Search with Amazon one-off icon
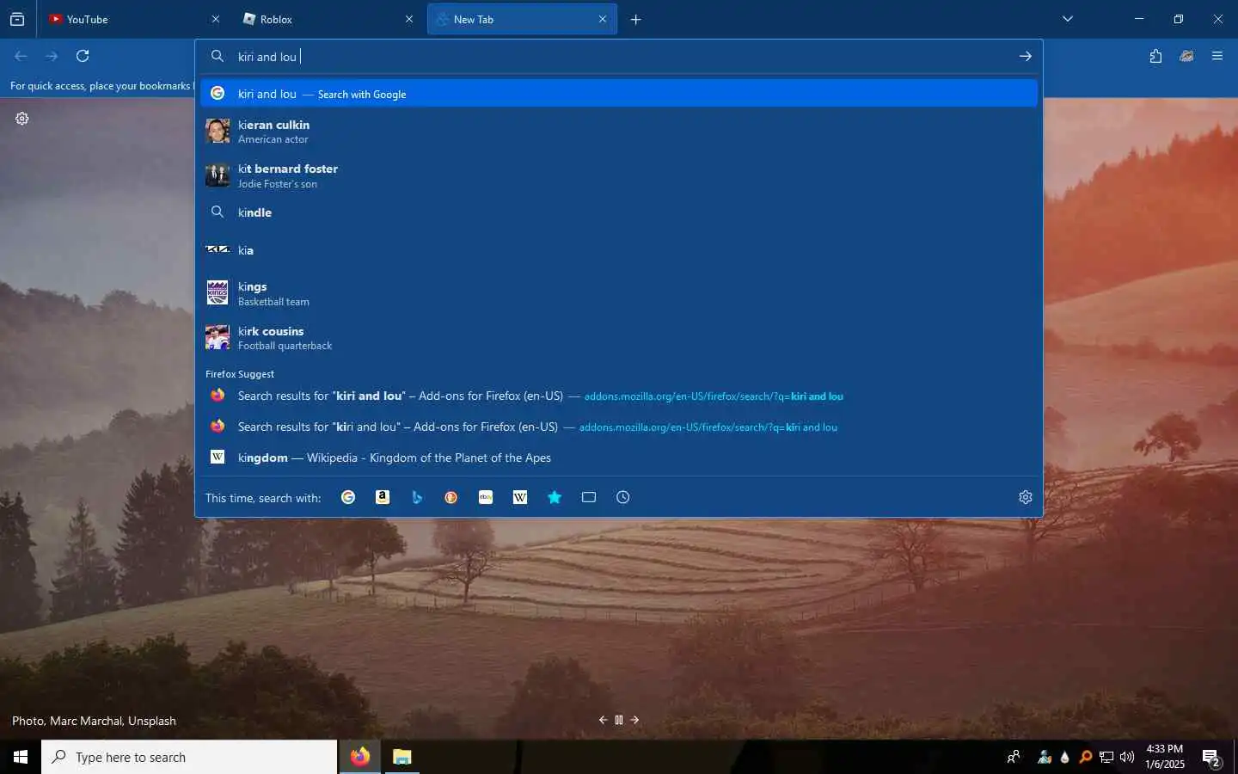Screen dimensions: 1238x774 click(x=383, y=497)
